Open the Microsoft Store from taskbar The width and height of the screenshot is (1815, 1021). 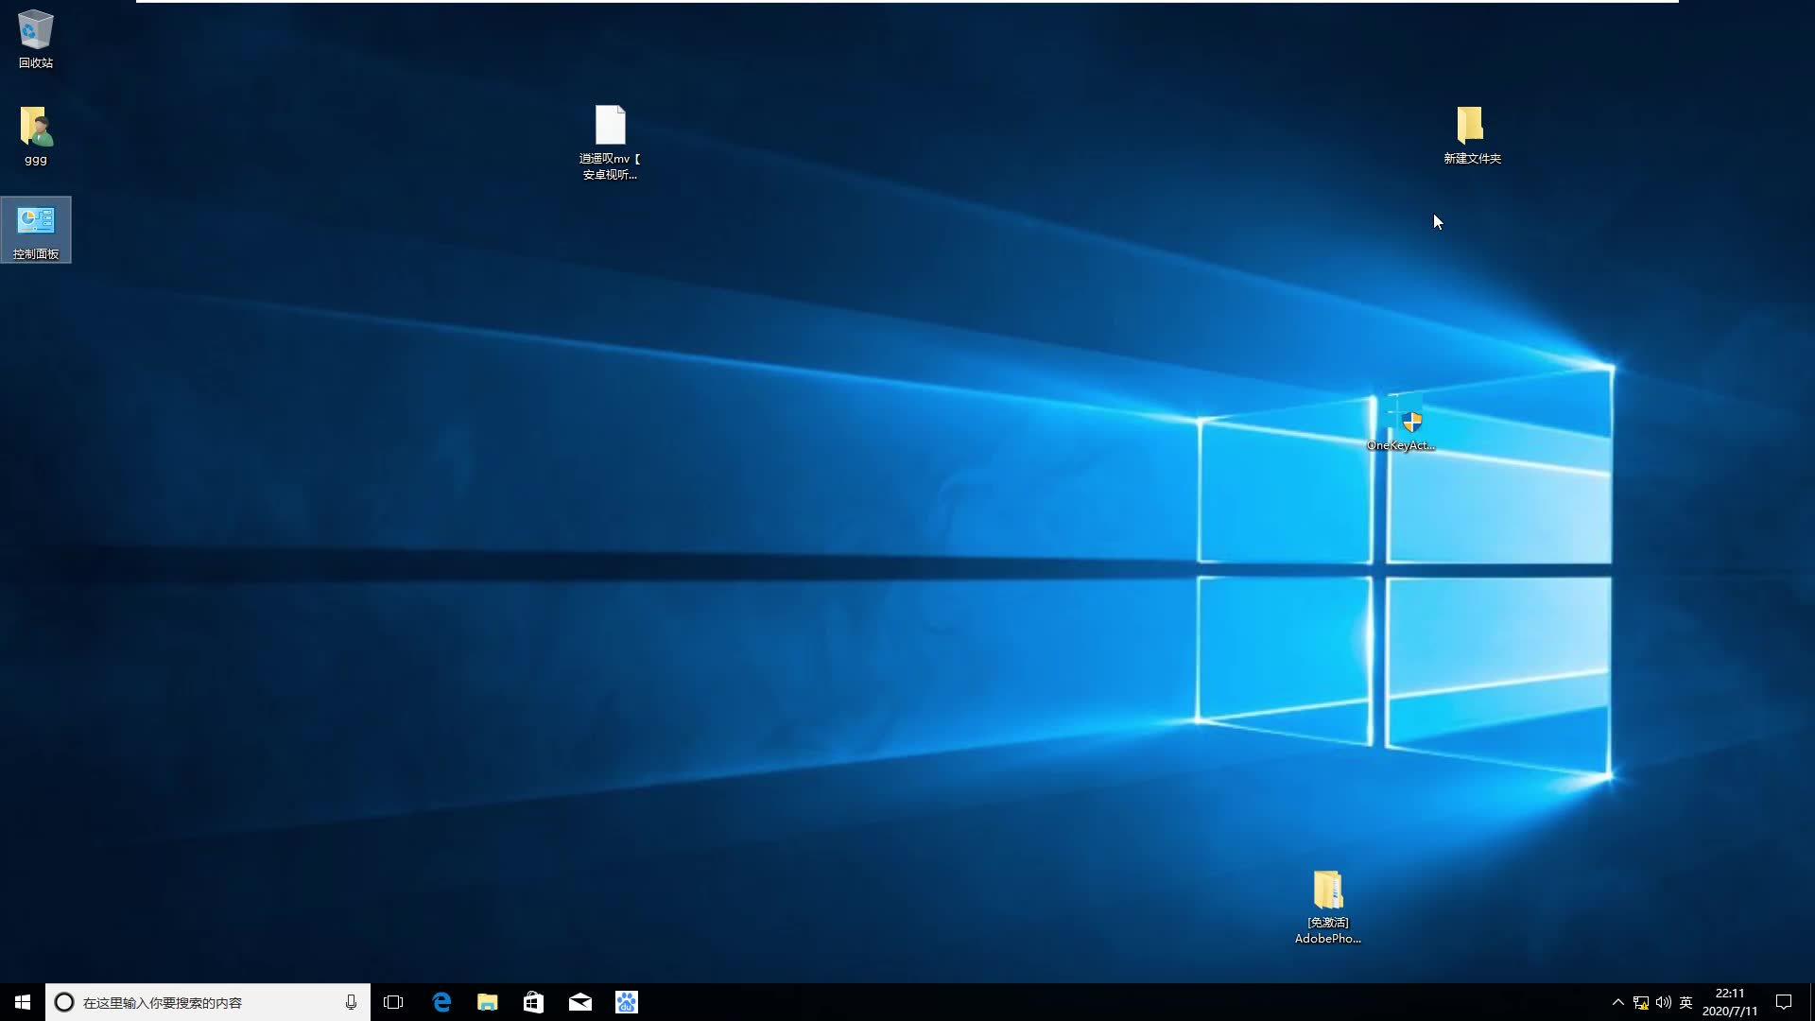point(532,1002)
